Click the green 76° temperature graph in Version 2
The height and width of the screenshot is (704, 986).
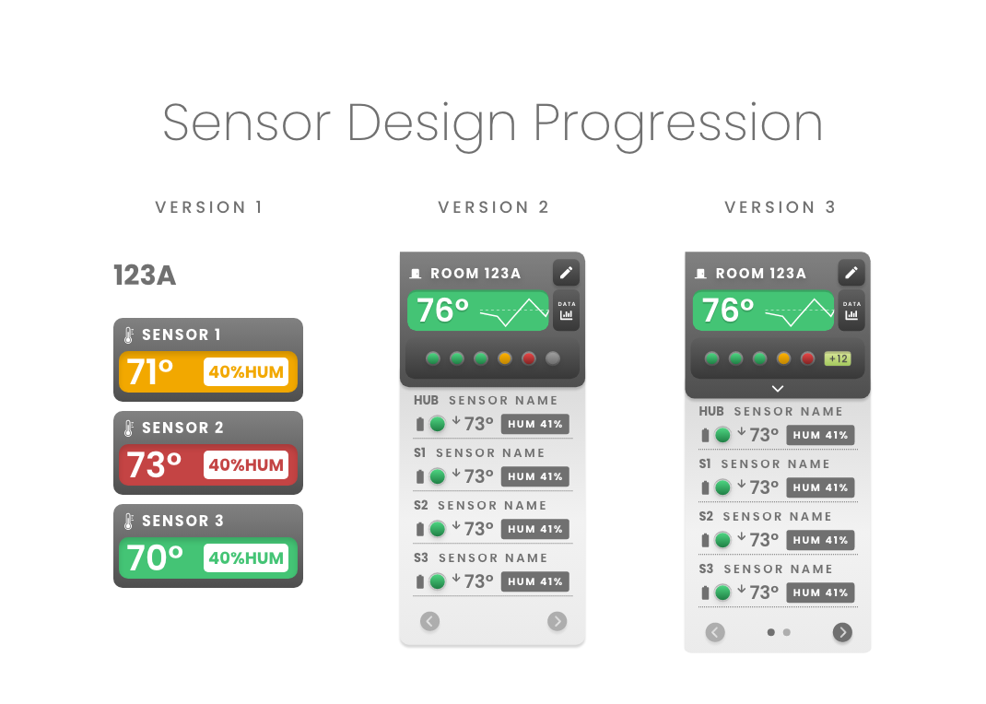(478, 311)
